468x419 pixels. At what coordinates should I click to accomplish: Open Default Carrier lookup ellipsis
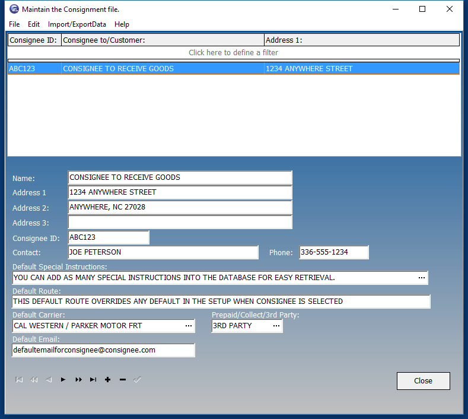pyautogui.click(x=189, y=326)
